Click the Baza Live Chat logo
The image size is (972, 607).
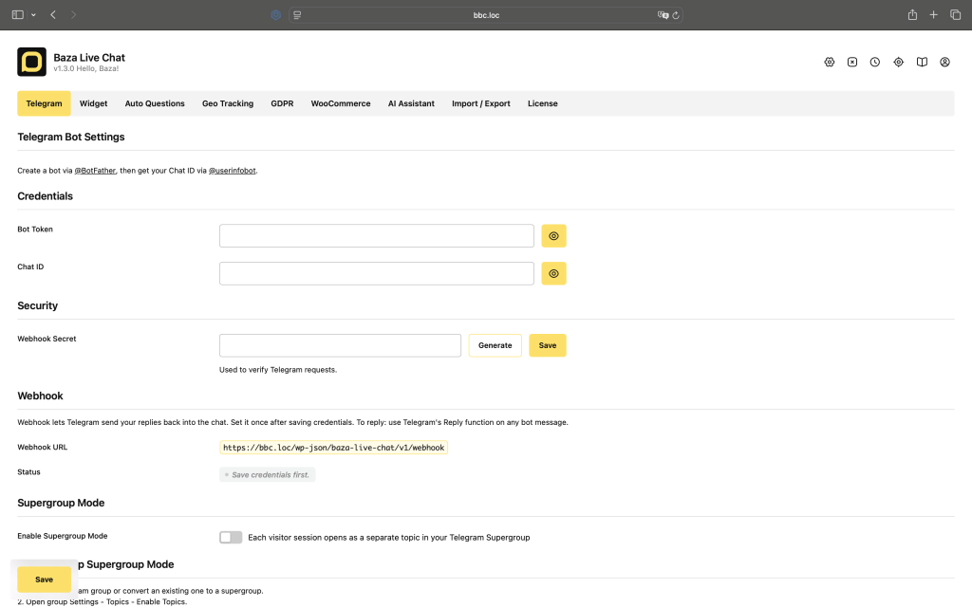31,62
